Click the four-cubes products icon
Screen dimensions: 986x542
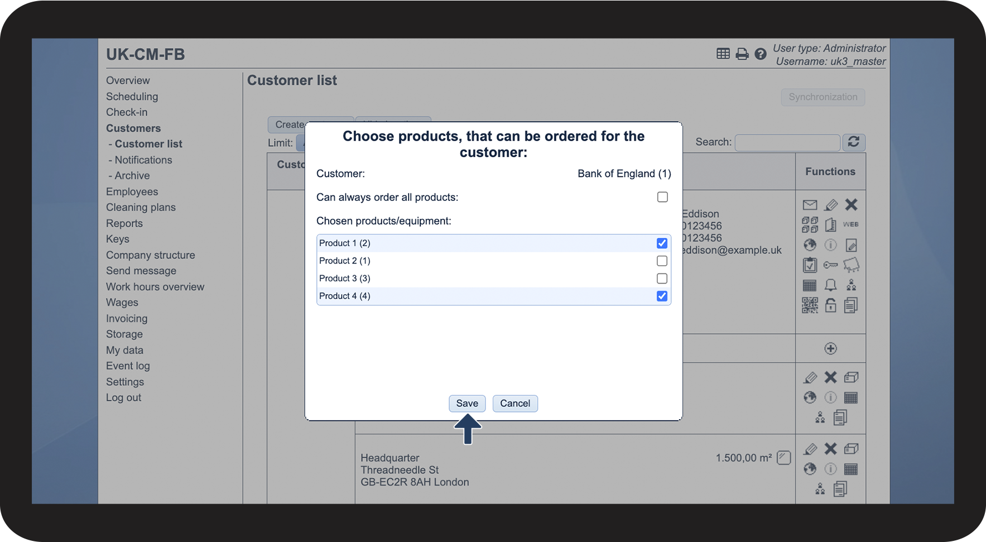pyautogui.click(x=810, y=225)
